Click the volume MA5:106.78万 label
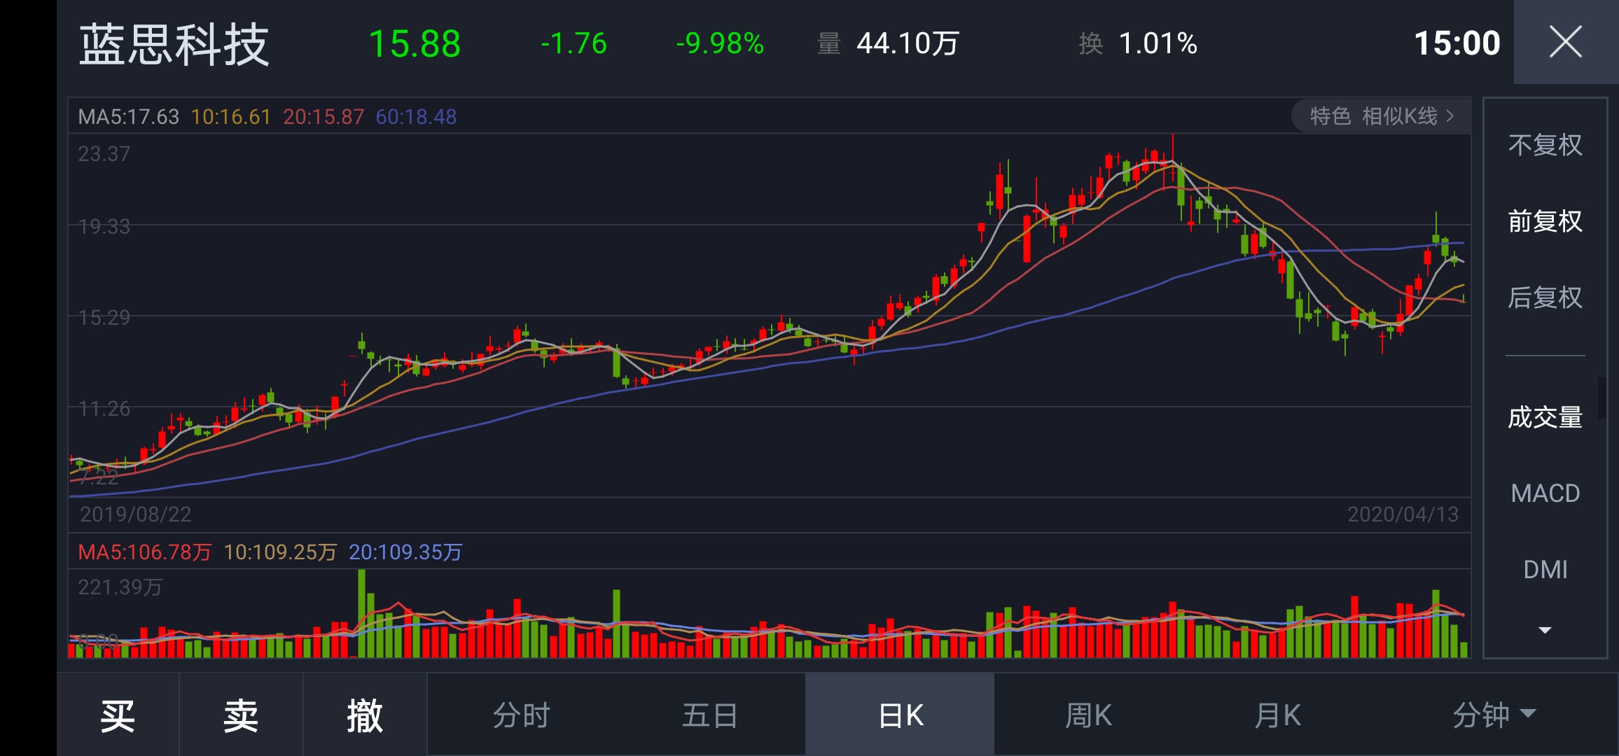 [x=144, y=552]
